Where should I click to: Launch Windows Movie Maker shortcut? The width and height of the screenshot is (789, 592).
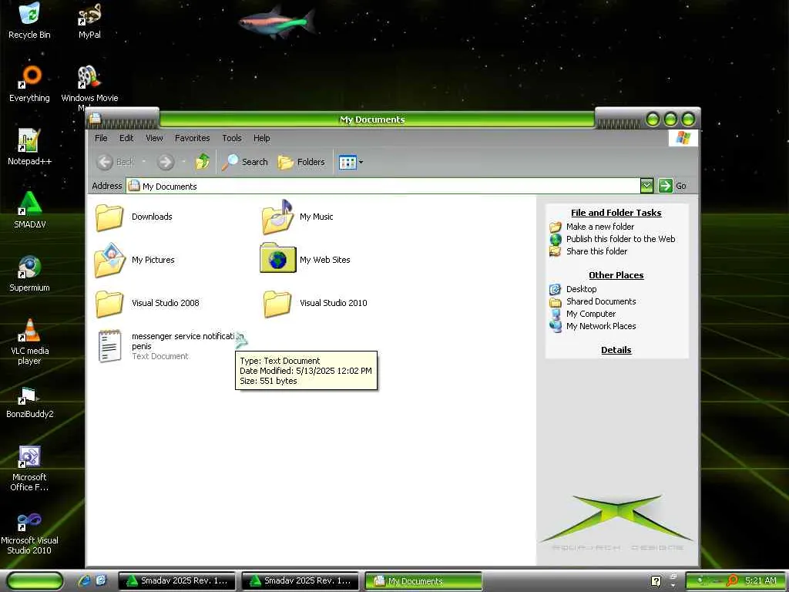(x=89, y=86)
